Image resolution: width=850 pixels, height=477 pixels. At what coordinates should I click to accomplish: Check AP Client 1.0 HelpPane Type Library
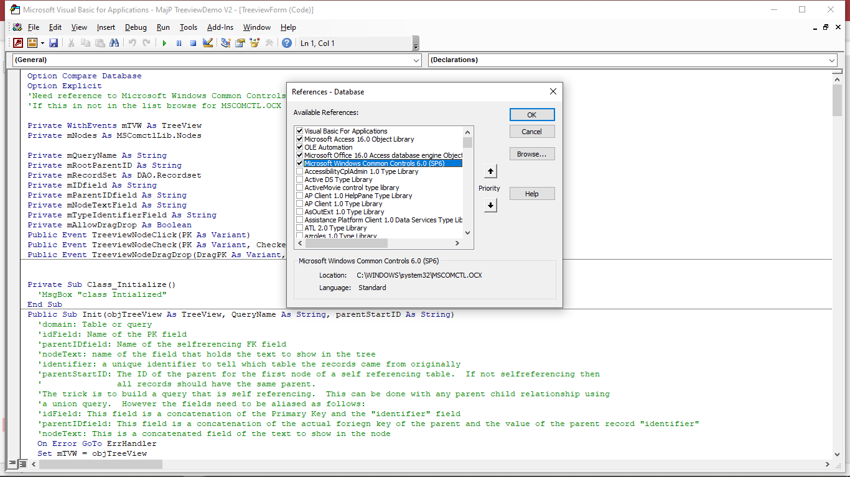pos(300,196)
